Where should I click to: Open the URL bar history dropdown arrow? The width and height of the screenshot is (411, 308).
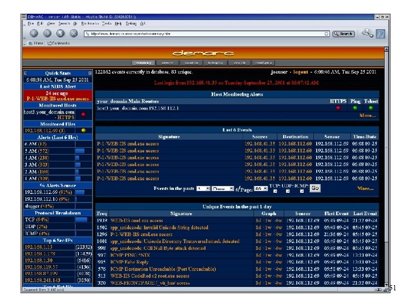pos(327,34)
